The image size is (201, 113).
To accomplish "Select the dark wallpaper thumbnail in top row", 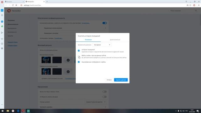I will [x=57, y=60].
